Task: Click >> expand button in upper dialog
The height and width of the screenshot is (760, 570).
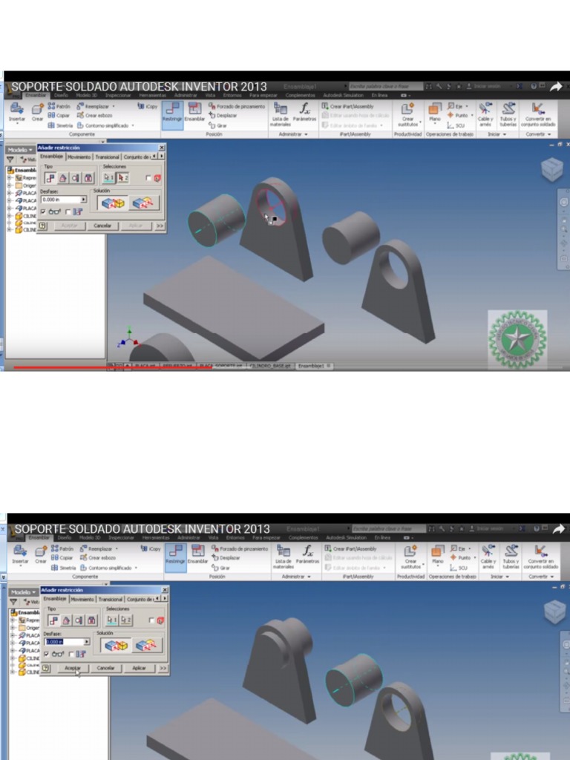Action: pos(160,226)
